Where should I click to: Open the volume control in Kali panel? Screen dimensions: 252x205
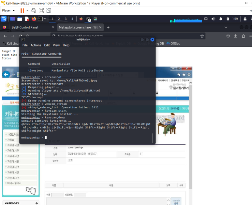click(x=213, y=19)
